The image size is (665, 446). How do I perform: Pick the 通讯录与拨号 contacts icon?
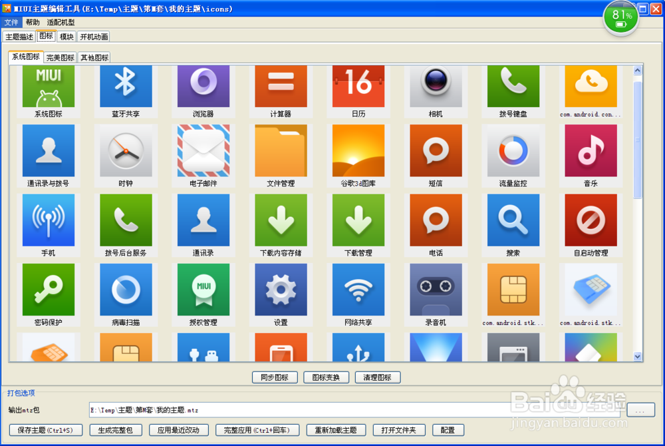coord(49,150)
